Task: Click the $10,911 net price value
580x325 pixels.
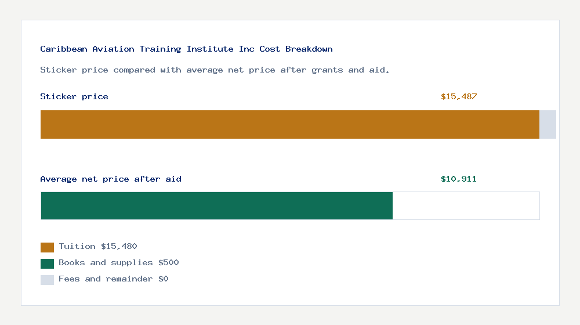Action: click(459, 179)
